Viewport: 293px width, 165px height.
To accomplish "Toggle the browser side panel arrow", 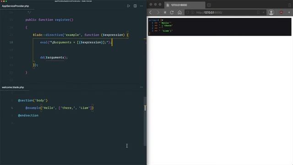I will pos(289,12).
